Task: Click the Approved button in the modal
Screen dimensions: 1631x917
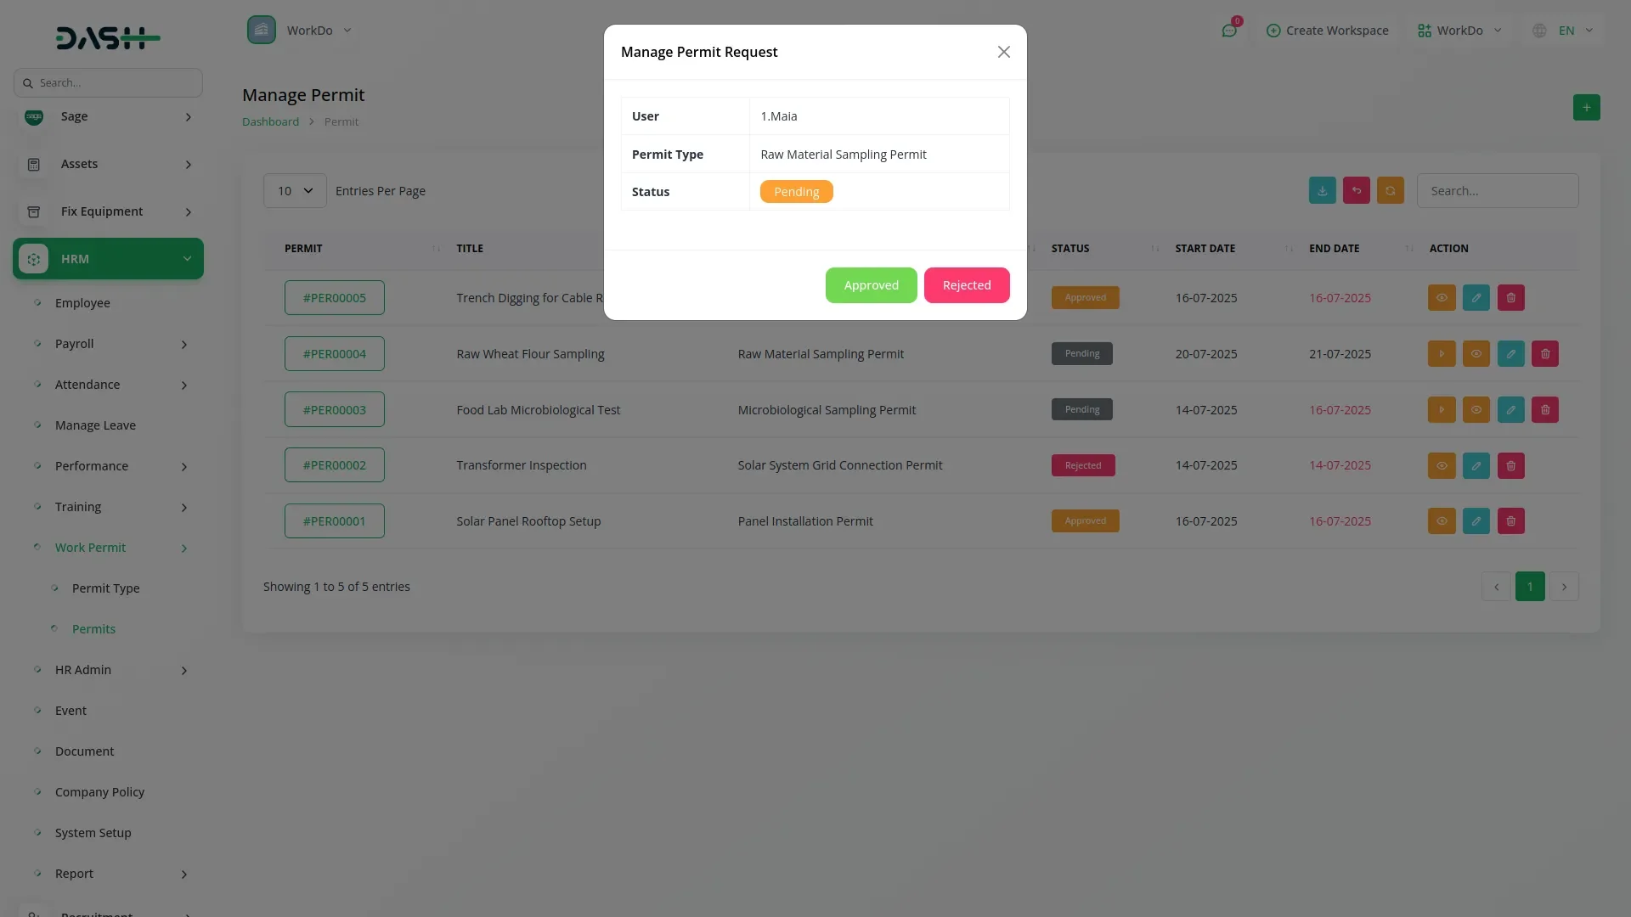Action: point(871,285)
